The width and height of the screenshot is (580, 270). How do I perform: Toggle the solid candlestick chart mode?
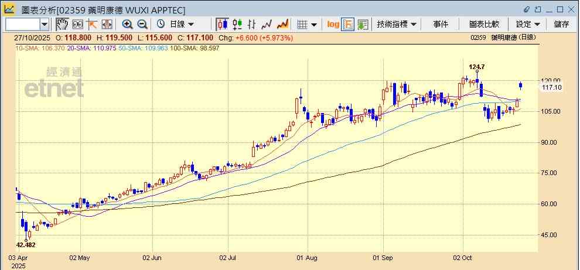[x=222, y=24]
